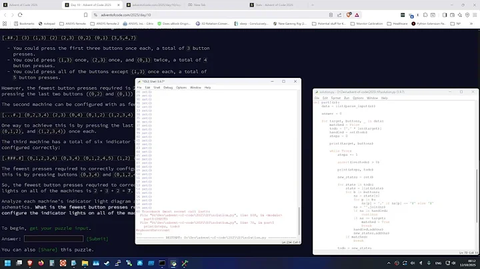
Task: Open the ANSYS Remote 2 bookmark folder
Action: tap(105, 23)
